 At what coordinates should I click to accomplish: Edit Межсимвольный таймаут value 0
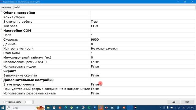click(143, 57)
